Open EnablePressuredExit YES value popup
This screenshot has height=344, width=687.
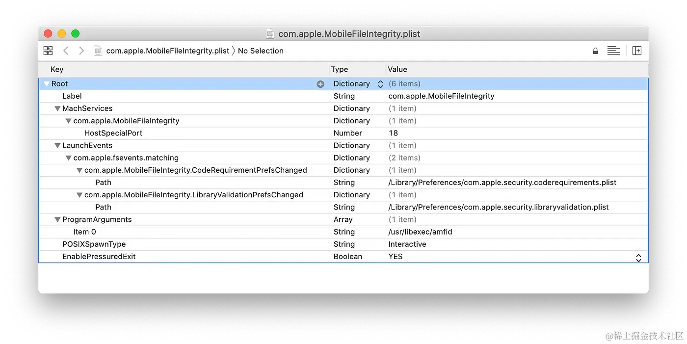(638, 257)
